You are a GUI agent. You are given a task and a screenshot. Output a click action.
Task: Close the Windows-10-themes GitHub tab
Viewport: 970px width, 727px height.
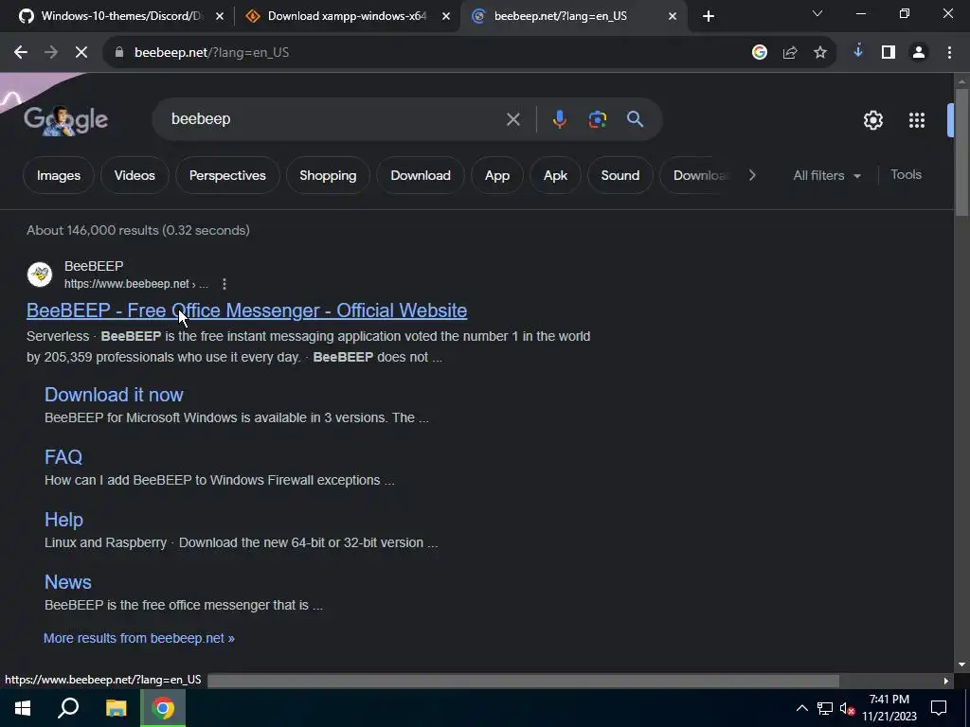[x=220, y=16]
